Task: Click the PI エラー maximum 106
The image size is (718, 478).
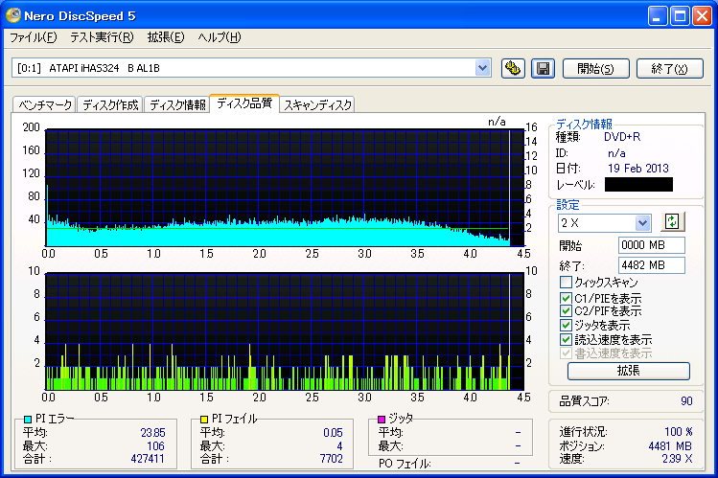Action: [x=155, y=446]
